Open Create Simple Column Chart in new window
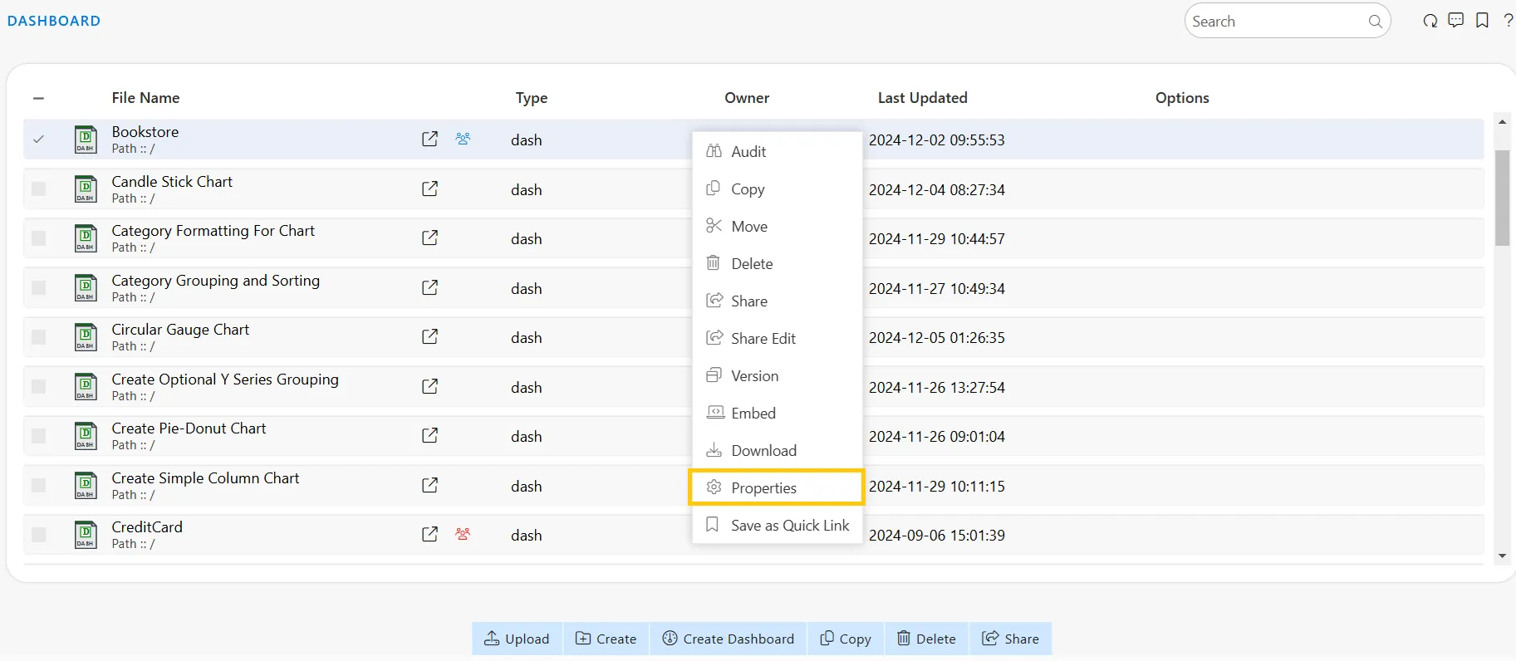Screen dimensions: 1516x661 [429, 485]
